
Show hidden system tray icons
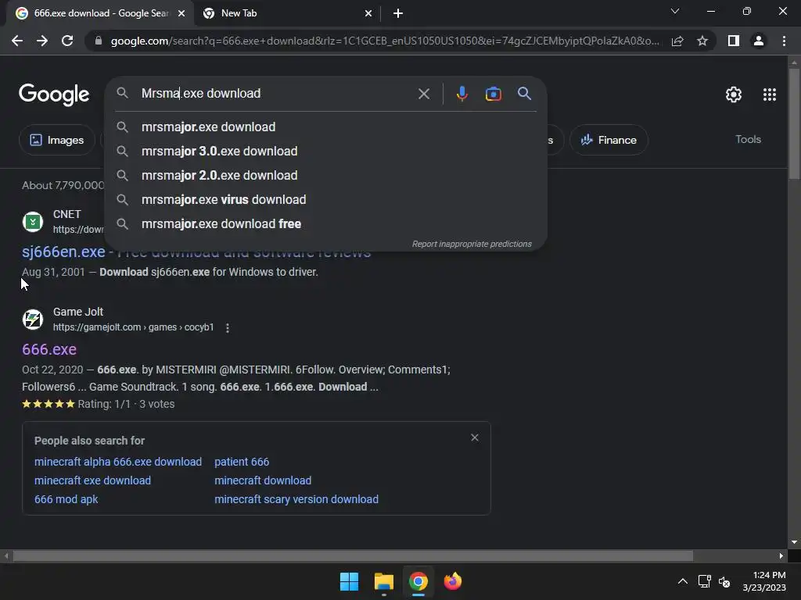click(682, 581)
